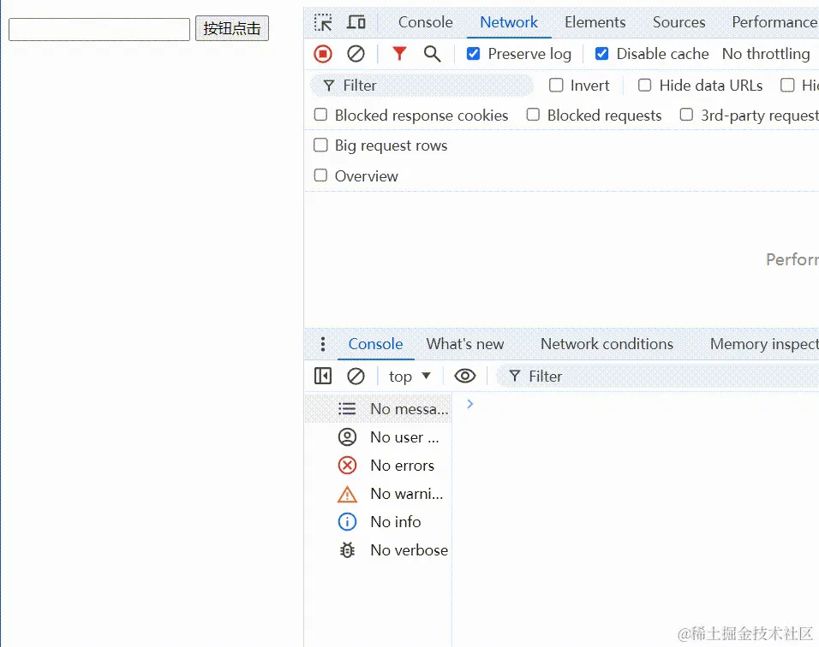Viewport: 819px width, 647px height.
Task: Open the drawer three-dot menu
Action: [x=323, y=344]
